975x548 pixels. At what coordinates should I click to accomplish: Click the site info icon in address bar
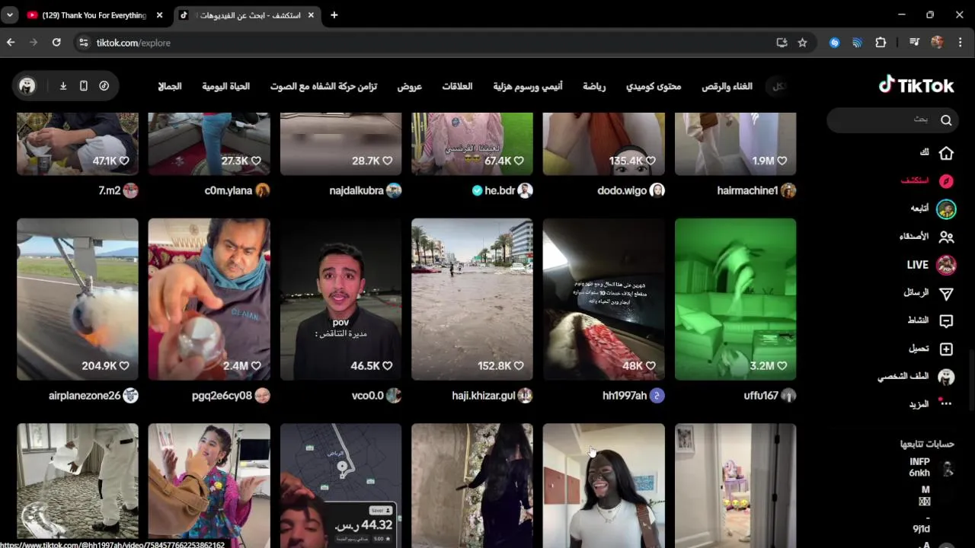[x=84, y=43]
